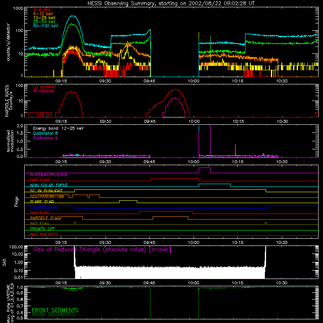Click the counts/s/detector axis label
Viewport: 323px width, 323px height.
click(8, 42)
